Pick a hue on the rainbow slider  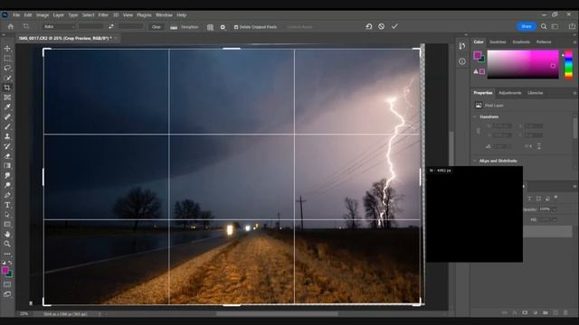[x=569, y=65]
